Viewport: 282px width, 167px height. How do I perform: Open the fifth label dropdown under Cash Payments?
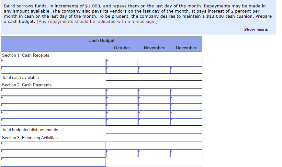pos(53,122)
